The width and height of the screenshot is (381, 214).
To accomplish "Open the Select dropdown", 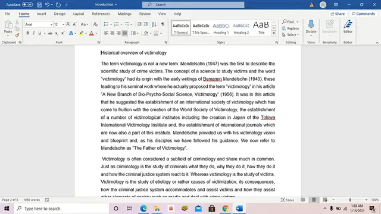I will coord(291,34).
